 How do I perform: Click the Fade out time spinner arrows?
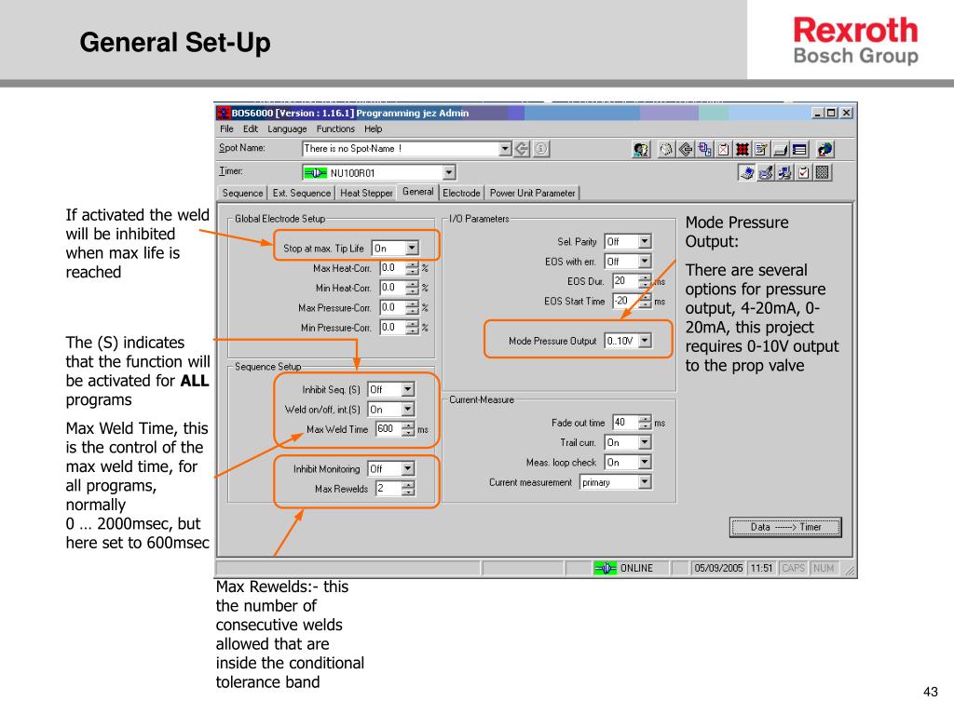pyautogui.click(x=645, y=422)
